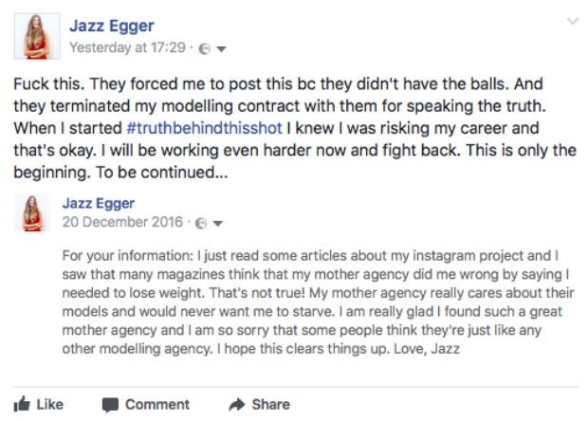The image size is (588, 421).
Task: Open the "20 December 2016" post date link
Action: [x=124, y=224]
